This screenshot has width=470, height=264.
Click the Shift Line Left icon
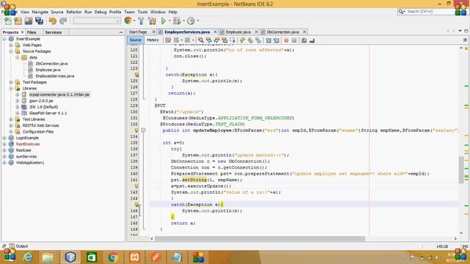click(268, 40)
